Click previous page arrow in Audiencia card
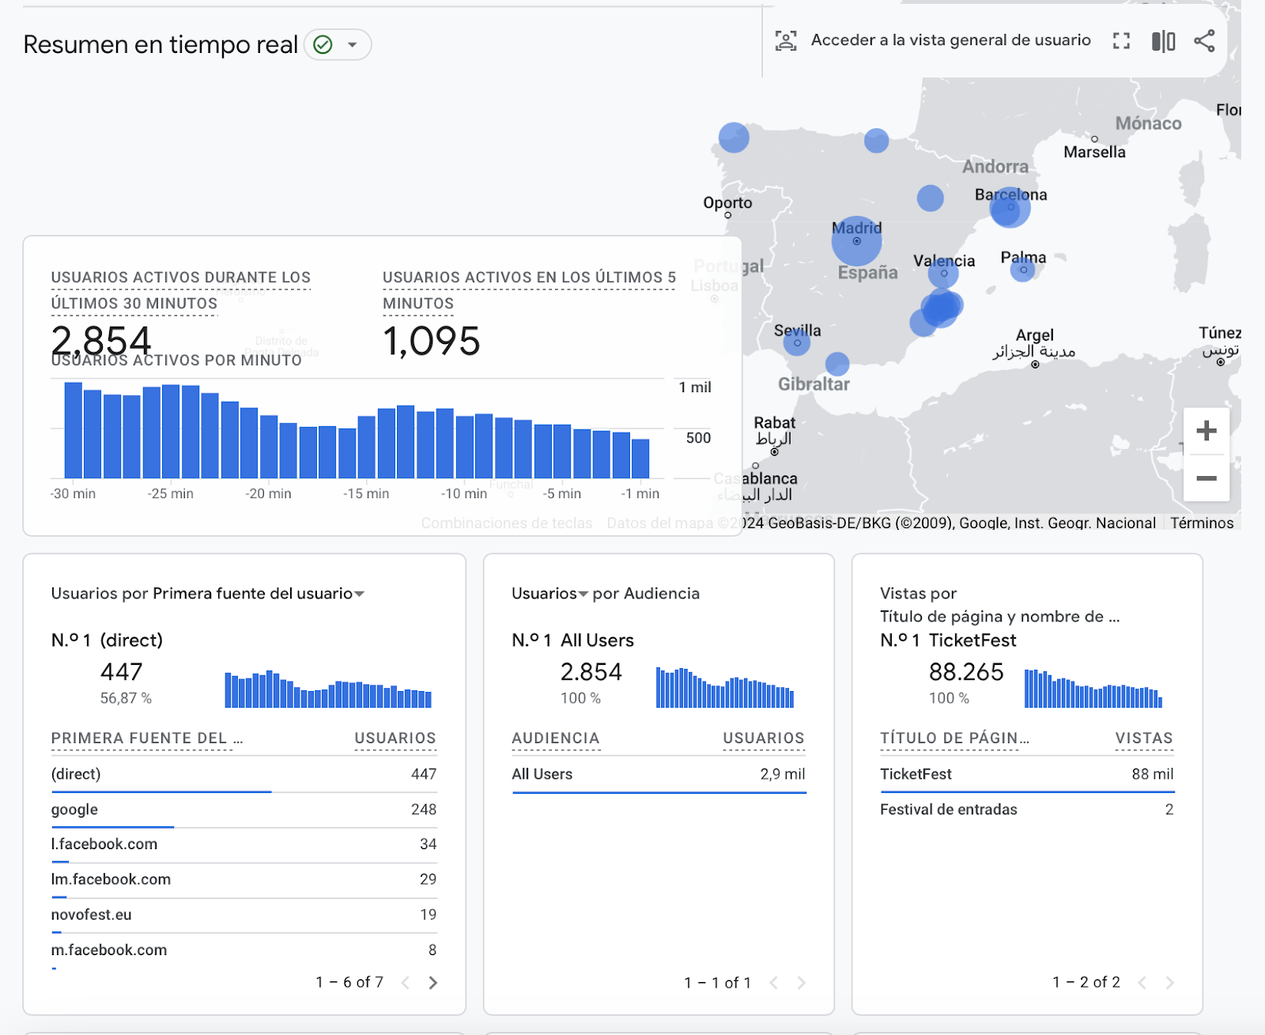 click(774, 983)
